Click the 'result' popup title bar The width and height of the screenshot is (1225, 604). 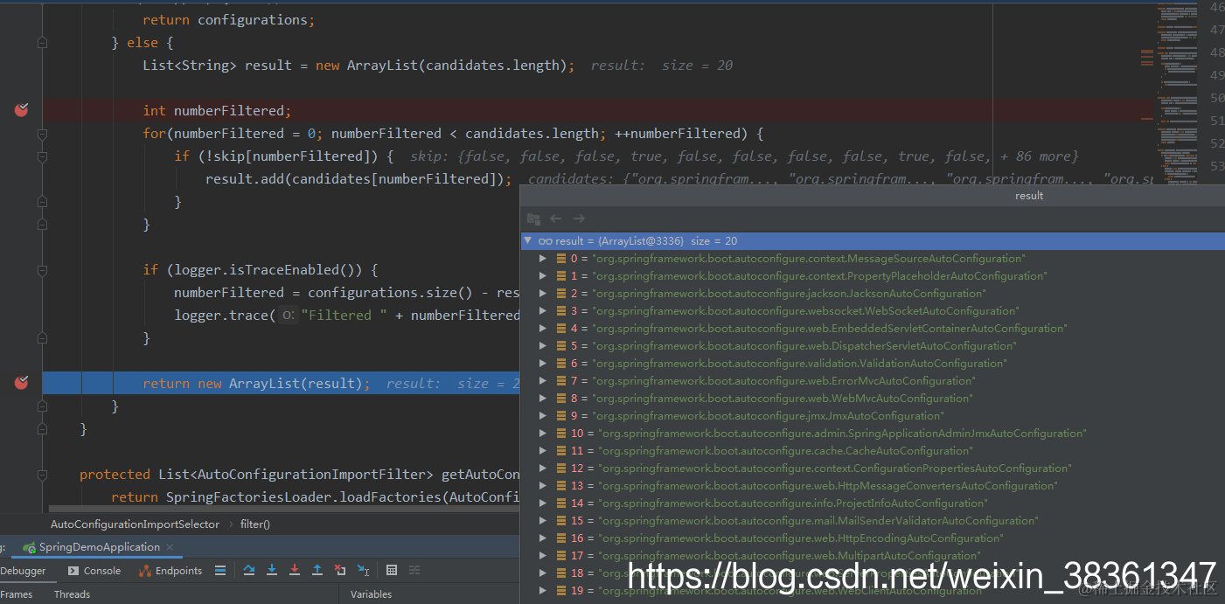tap(872, 196)
